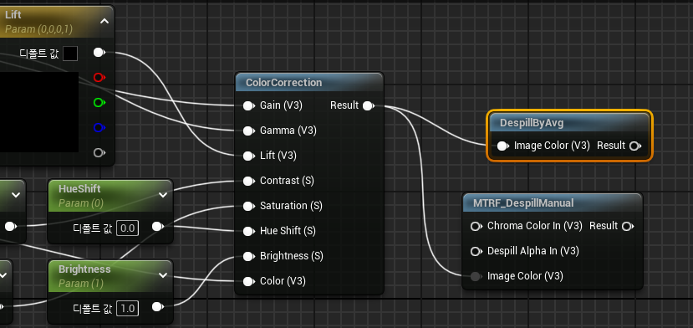Select the MTRF_DespillManual node title
Image resolution: width=693 pixels, height=328 pixels.
tap(523, 203)
